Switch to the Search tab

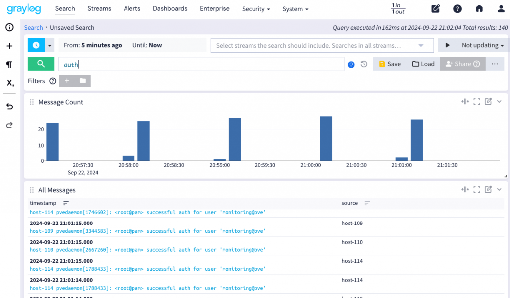click(x=65, y=9)
